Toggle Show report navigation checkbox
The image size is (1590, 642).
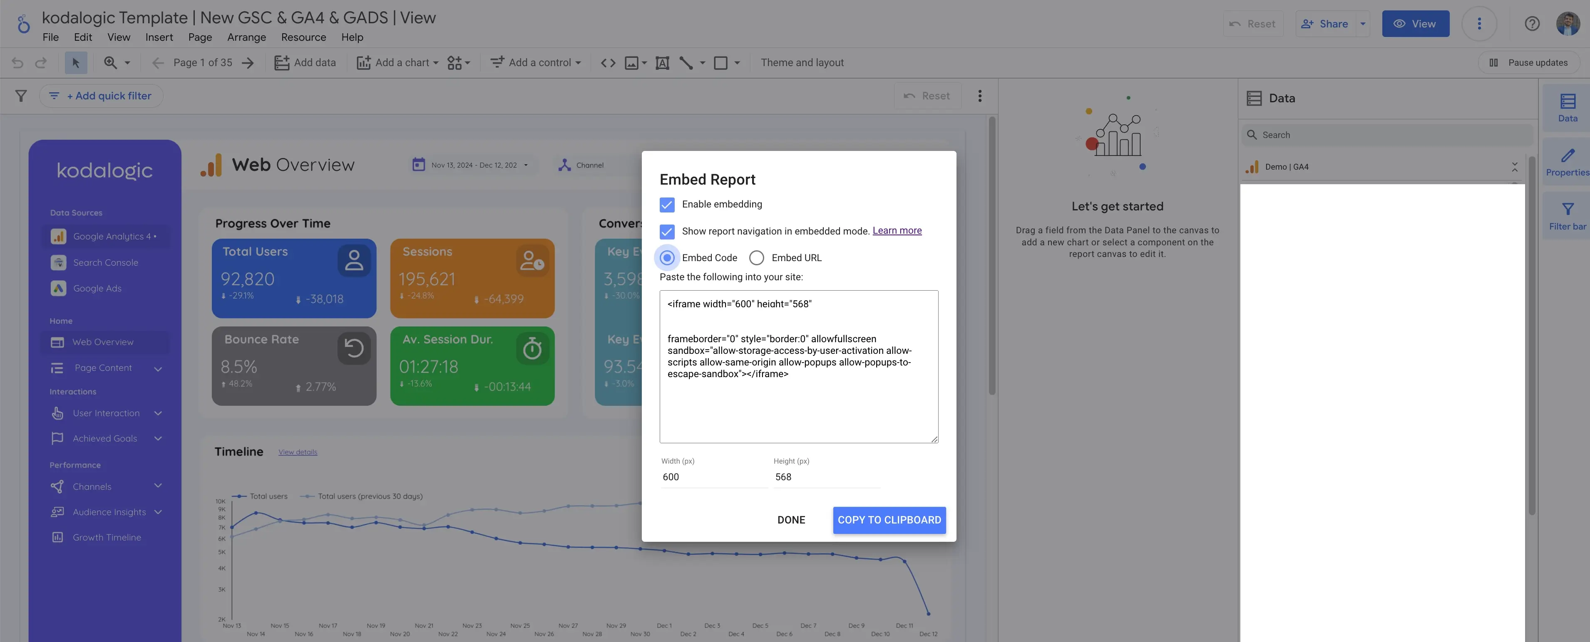click(x=667, y=231)
